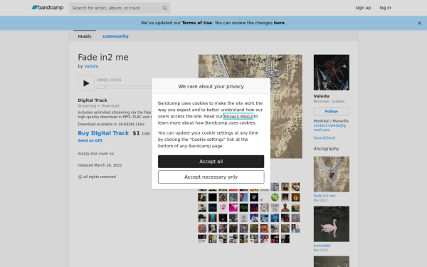Image resolution: width=427 pixels, height=267 pixels.
Task: Click the Bandcamp logo
Action: click(x=48, y=8)
